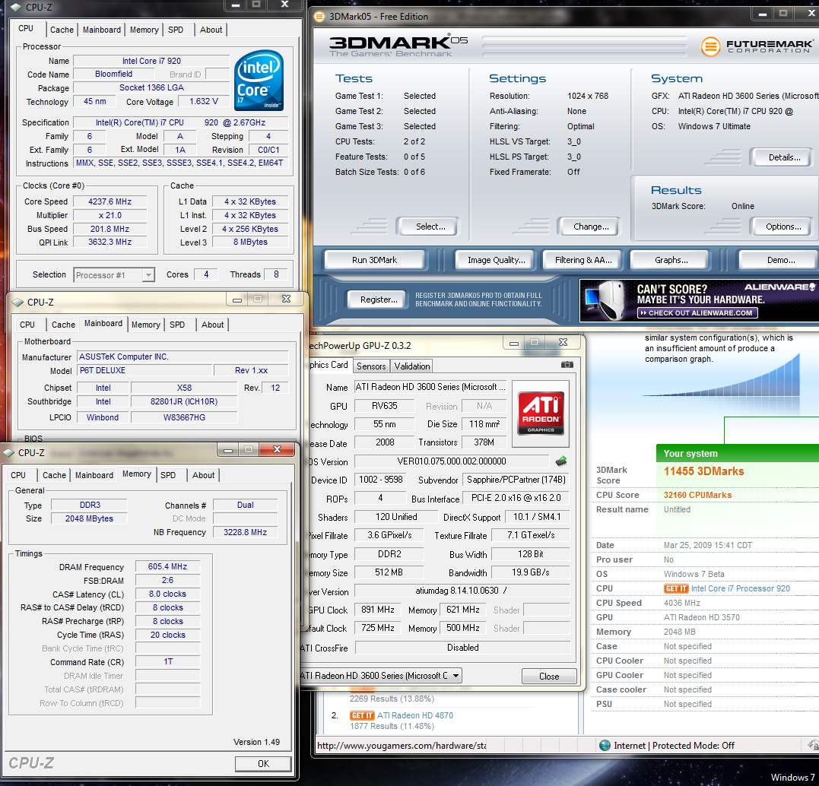
Task: Click the green BIOS save chip icon in GPU-Z
Action: click(x=561, y=461)
